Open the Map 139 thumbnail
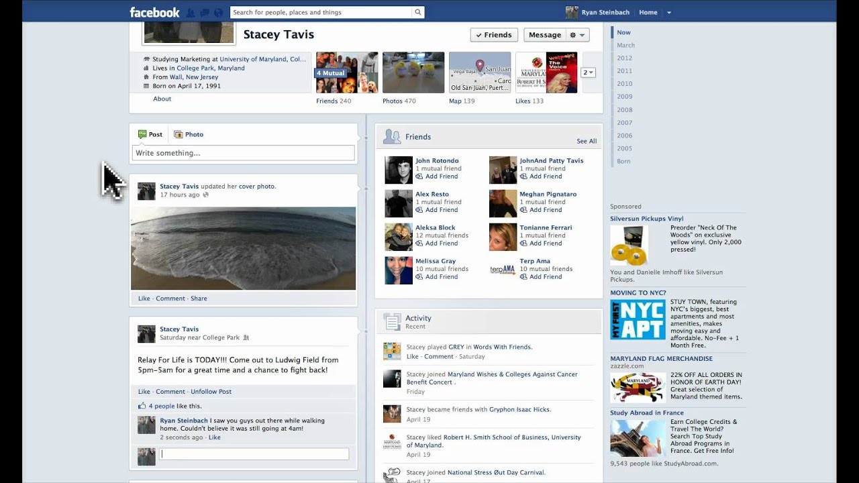This screenshot has width=859, height=483. (480, 72)
